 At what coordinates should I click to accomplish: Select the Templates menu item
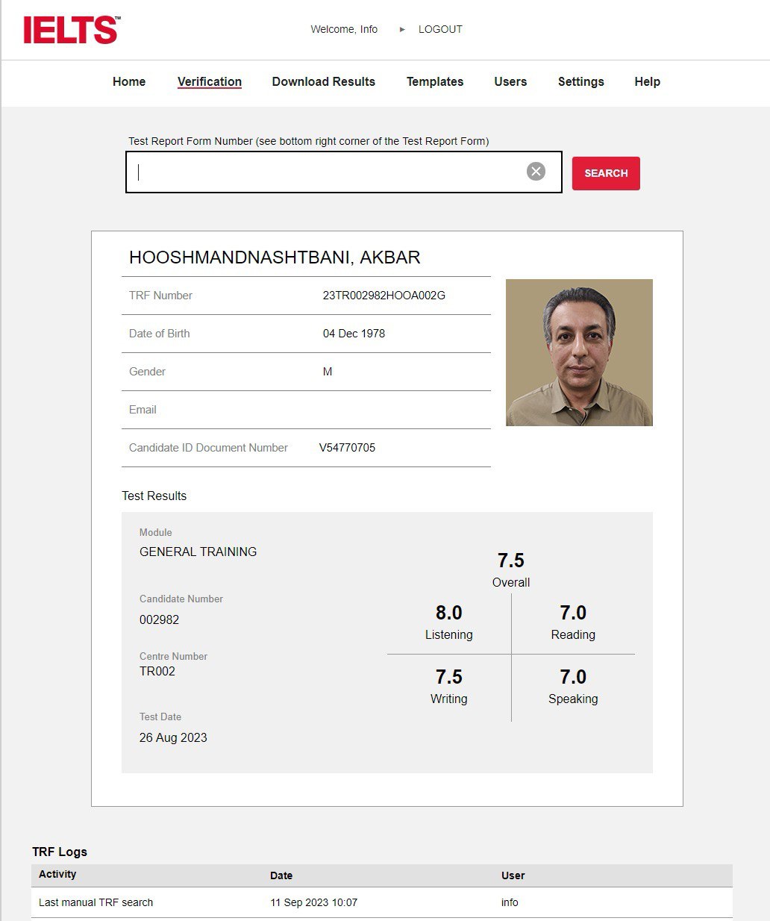[x=435, y=81]
